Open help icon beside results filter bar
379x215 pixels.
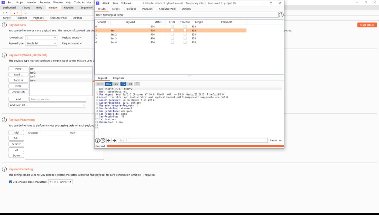click(x=281, y=15)
